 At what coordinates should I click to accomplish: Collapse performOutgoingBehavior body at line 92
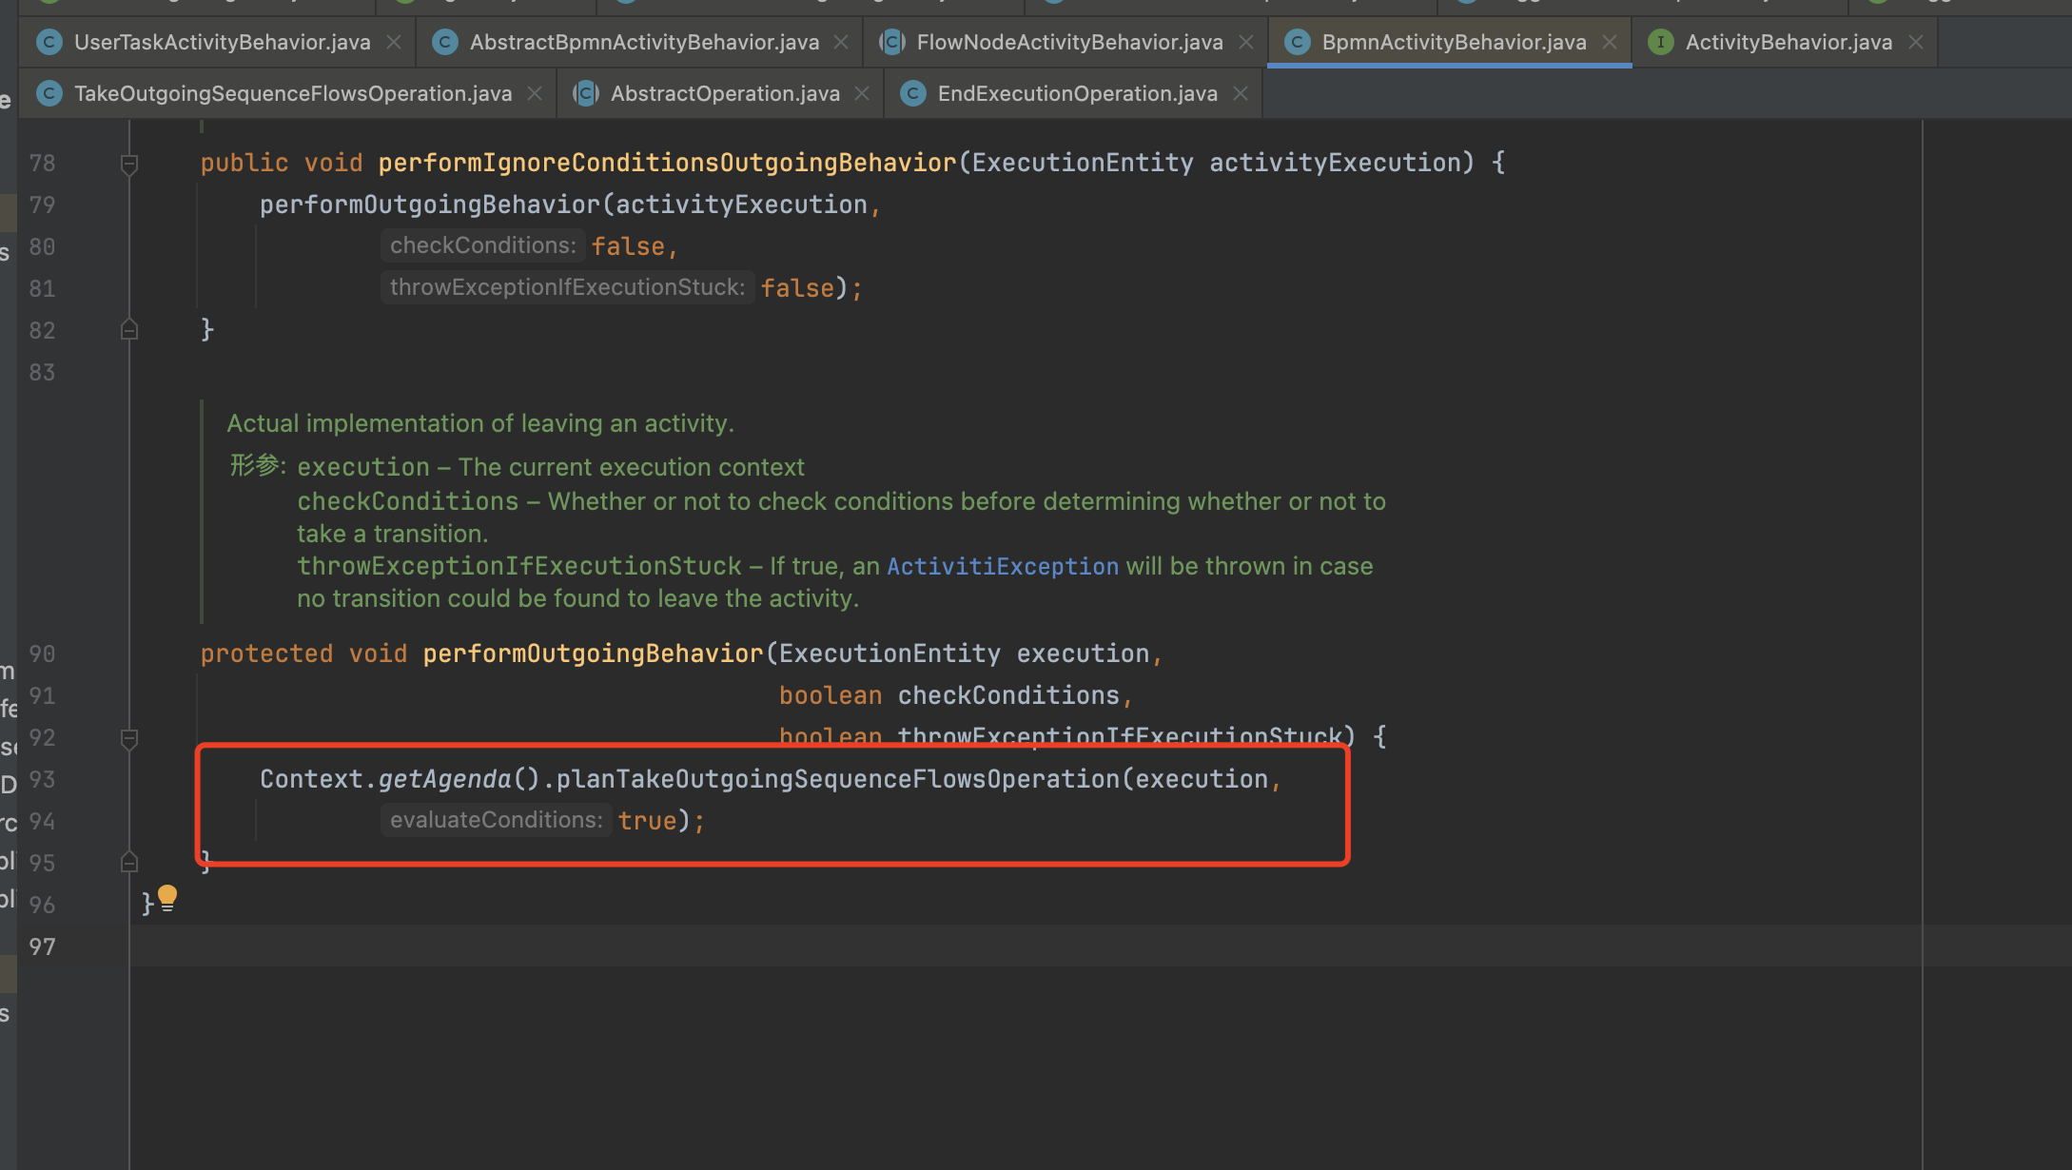(x=129, y=738)
